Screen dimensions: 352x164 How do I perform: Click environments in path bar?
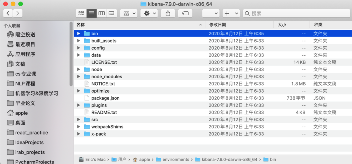coord(173,159)
